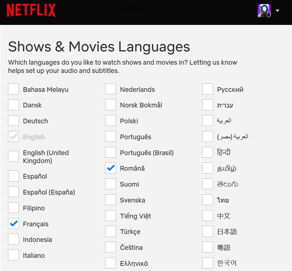
Task: Check the Bahasa Melayu checkbox
Action: pyautogui.click(x=14, y=89)
